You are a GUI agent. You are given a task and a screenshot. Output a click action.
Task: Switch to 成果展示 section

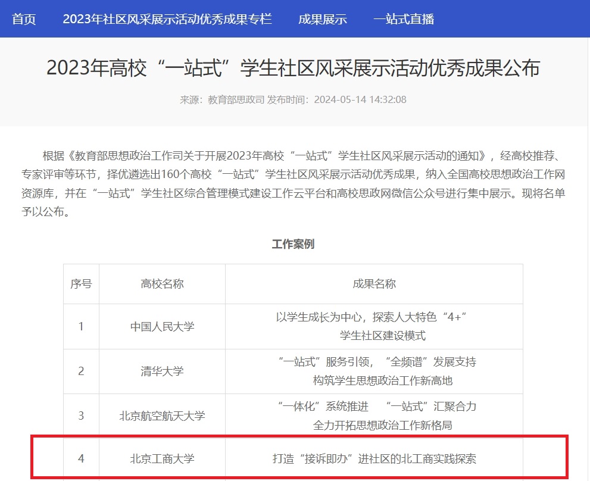coord(322,19)
